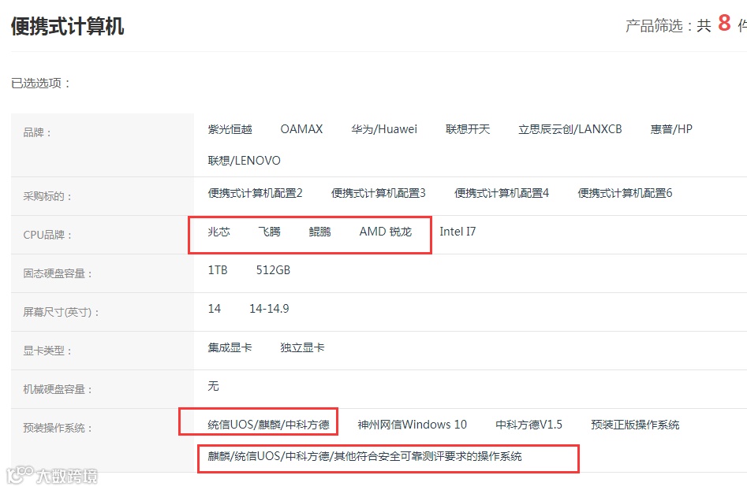Click the 显卡类型 row label

click(x=47, y=351)
